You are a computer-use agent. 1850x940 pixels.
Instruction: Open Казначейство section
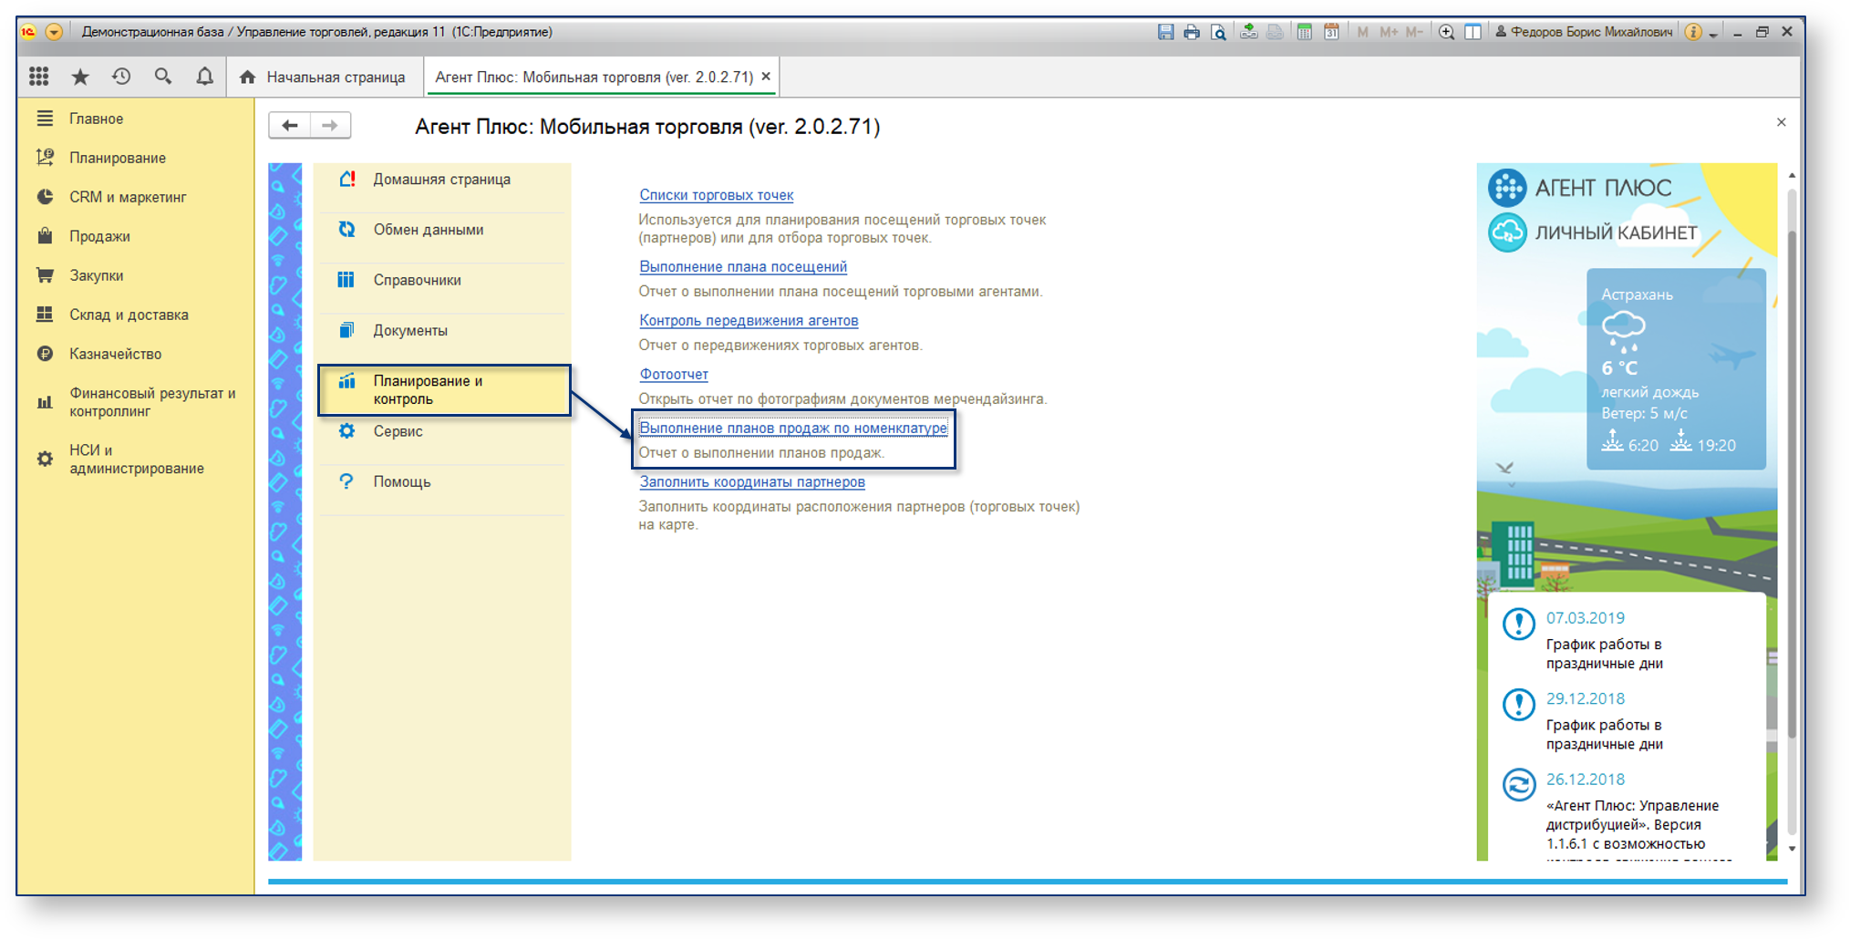135,354
